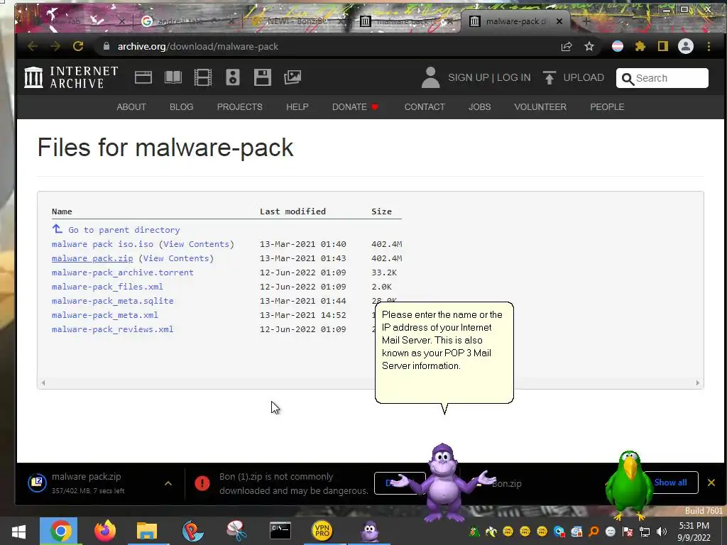Open Firefox from the taskbar
The width and height of the screenshot is (727, 545).
(105, 531)
